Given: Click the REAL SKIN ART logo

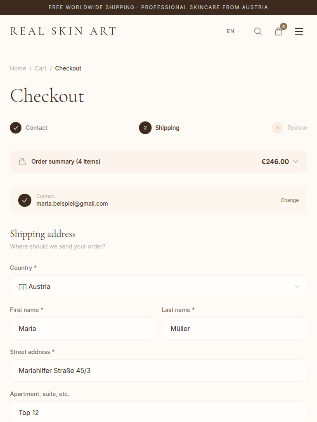Looking at the screenshot, I should tap(63, 31).
